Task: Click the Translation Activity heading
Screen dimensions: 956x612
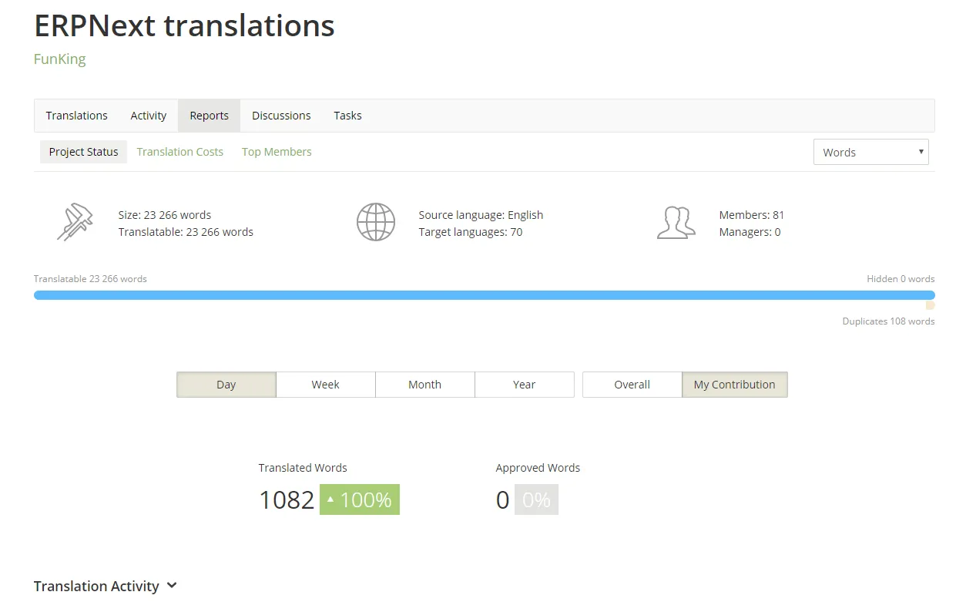Action: coord(96,587)
